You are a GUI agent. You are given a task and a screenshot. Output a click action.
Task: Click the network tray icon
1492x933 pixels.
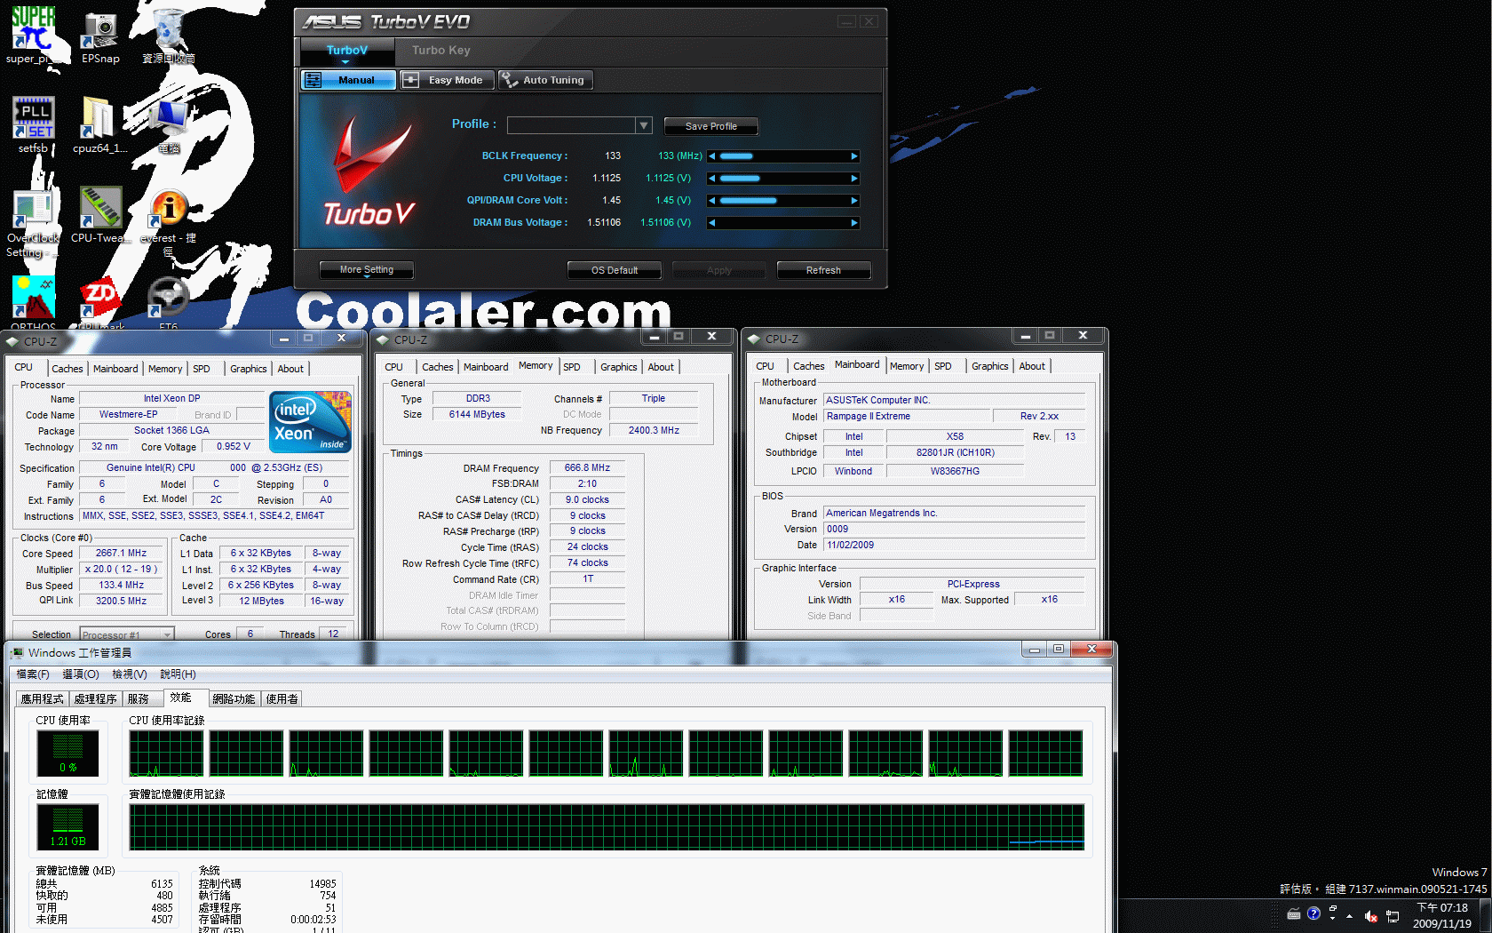[1393, 916]
